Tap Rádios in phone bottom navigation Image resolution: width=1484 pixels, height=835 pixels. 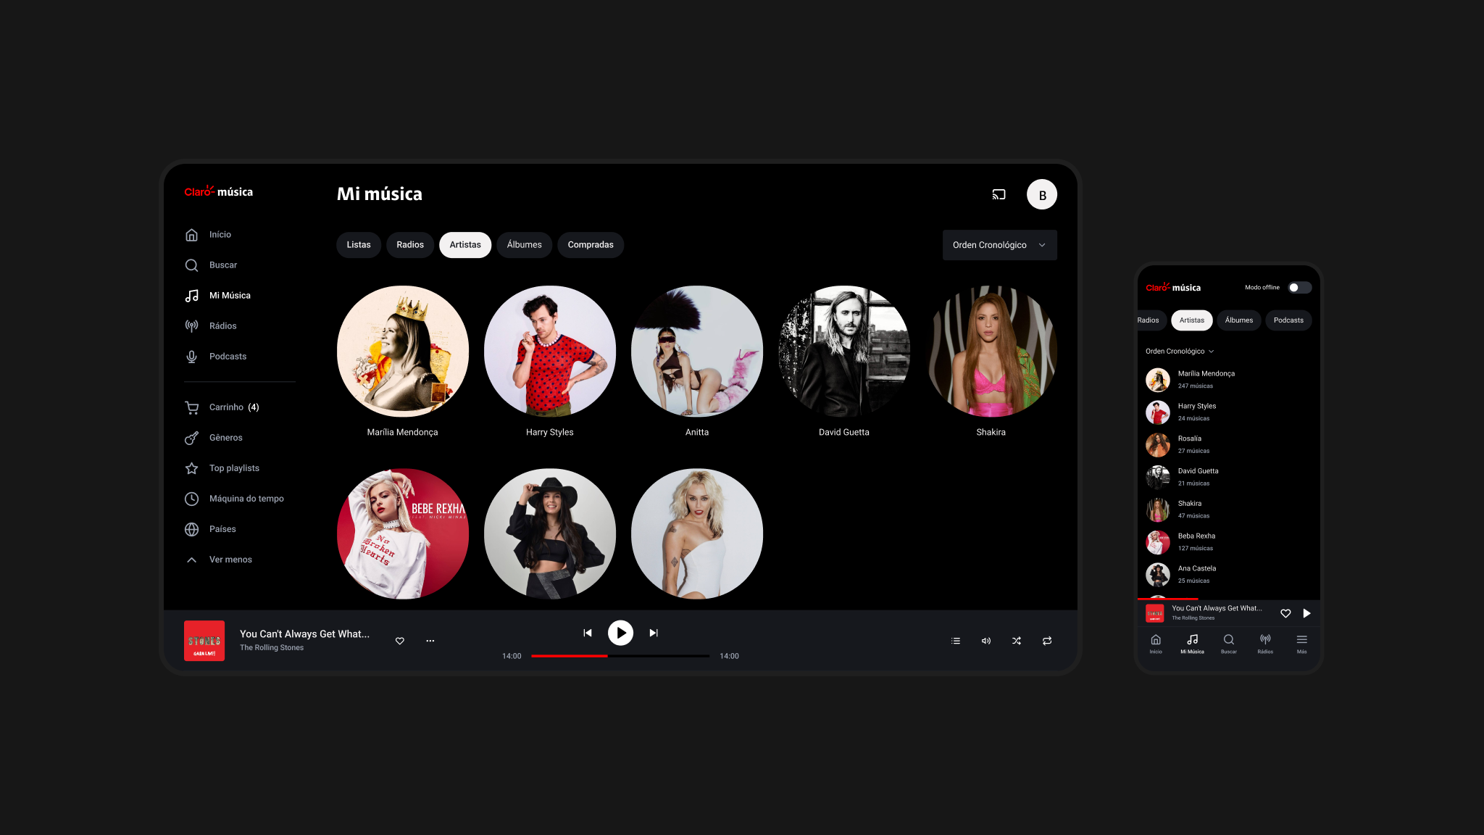1265,644
